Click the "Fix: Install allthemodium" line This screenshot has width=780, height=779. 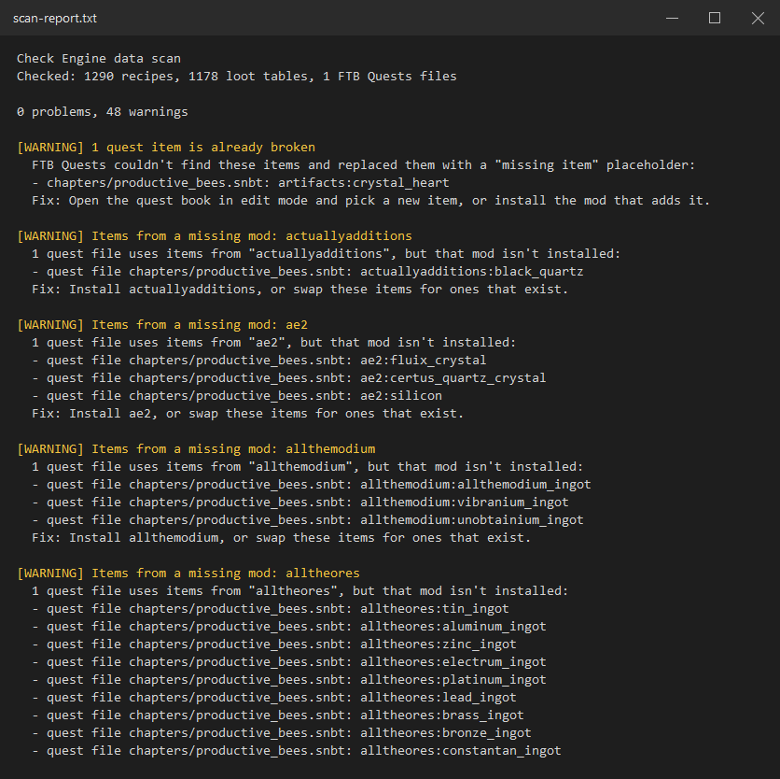[x=281, y=538]
